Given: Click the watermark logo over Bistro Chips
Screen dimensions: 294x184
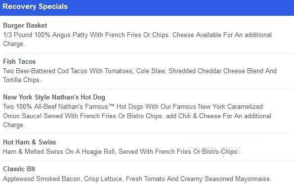Looking at the screenshot, I should 214,150.
